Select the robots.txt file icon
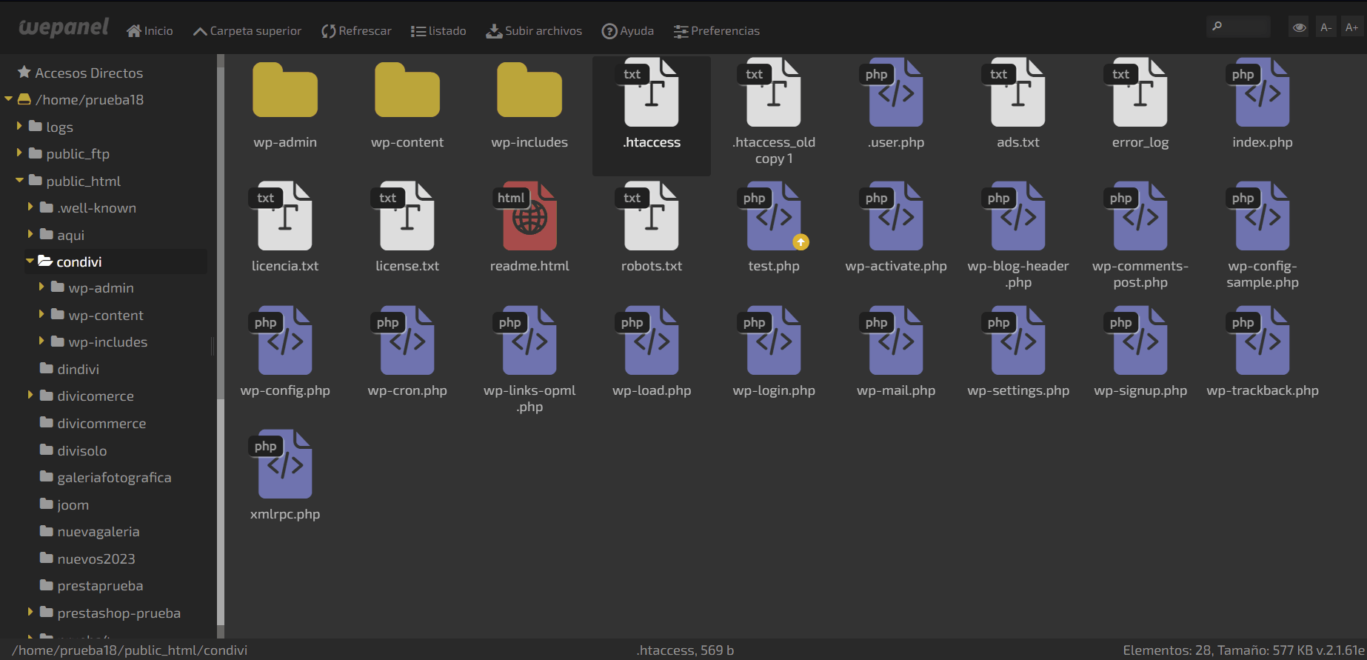 click(x=652, y=216)
